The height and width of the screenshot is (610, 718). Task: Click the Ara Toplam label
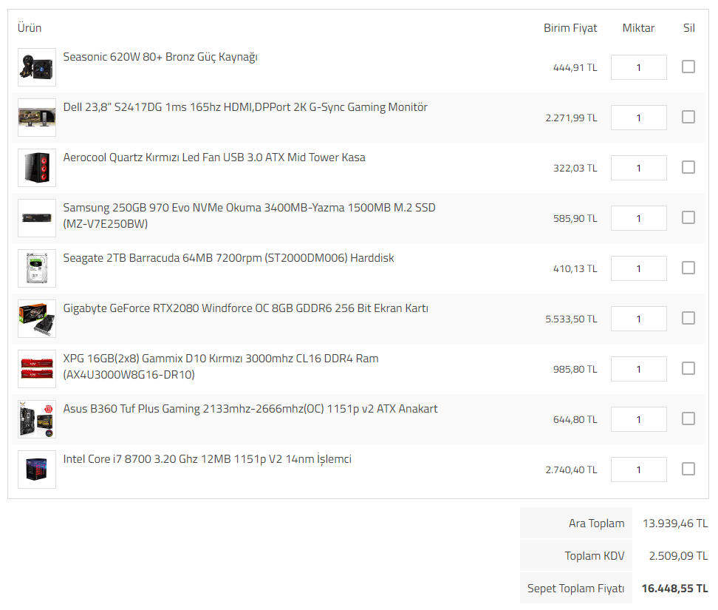pyautogui.click(x=596, y=523)
